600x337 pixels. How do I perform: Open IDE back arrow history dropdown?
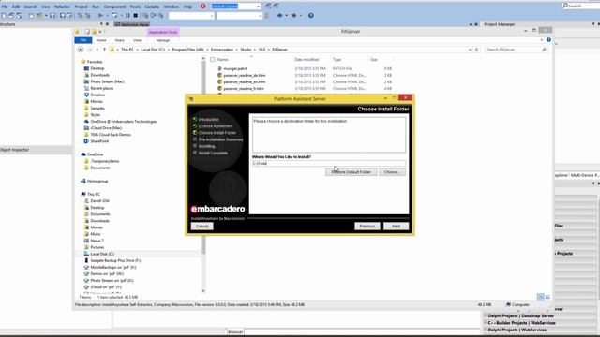(x=286, y=16)
